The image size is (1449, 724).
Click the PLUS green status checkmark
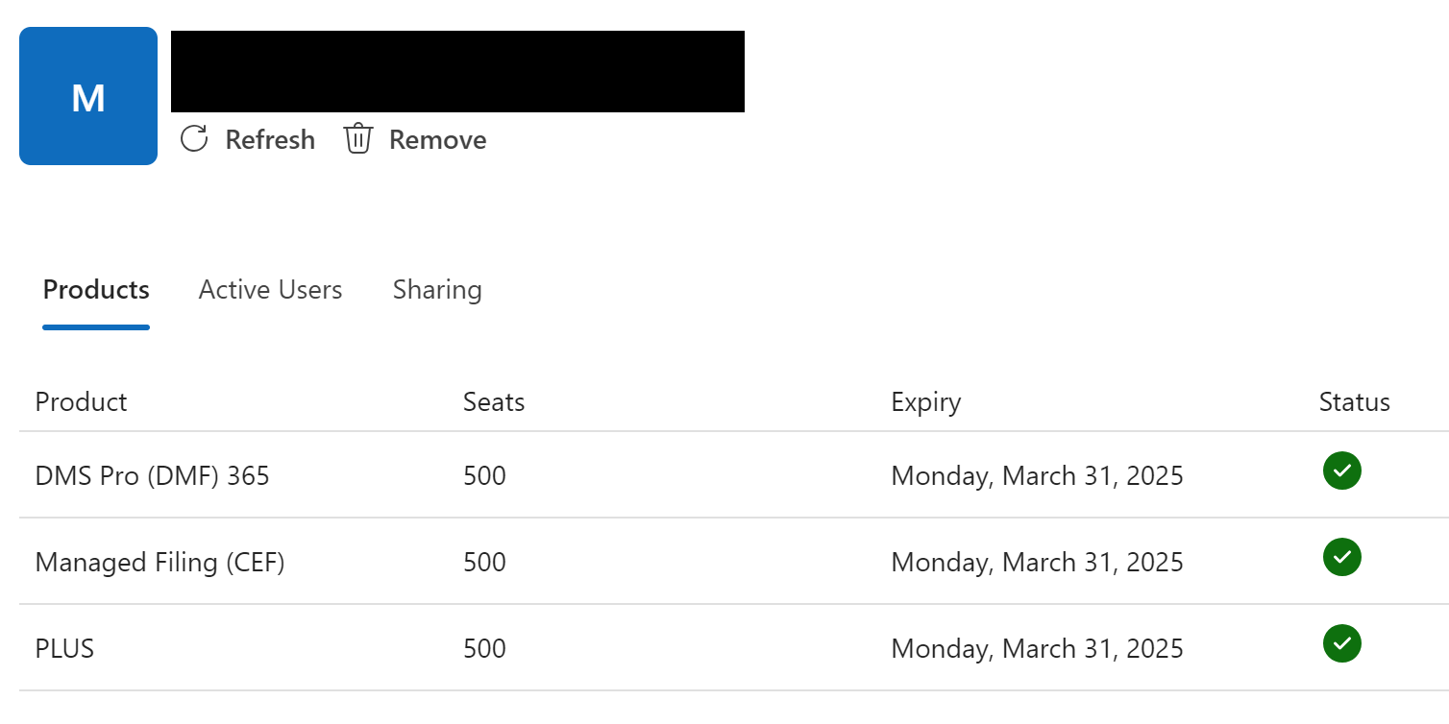tap(1341, 643)
